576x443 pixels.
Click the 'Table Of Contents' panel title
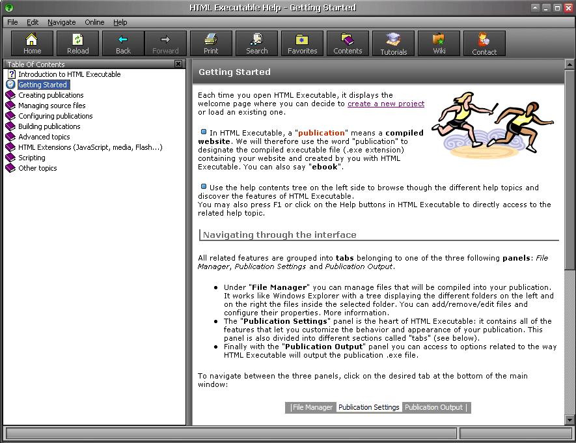tap(36, 64)
